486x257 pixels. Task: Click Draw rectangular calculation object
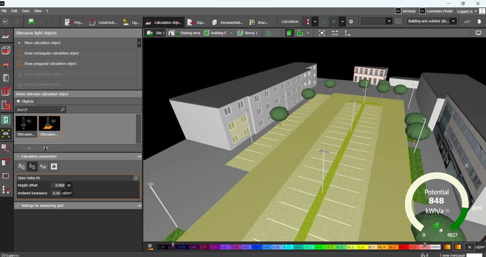click(76, 53)
